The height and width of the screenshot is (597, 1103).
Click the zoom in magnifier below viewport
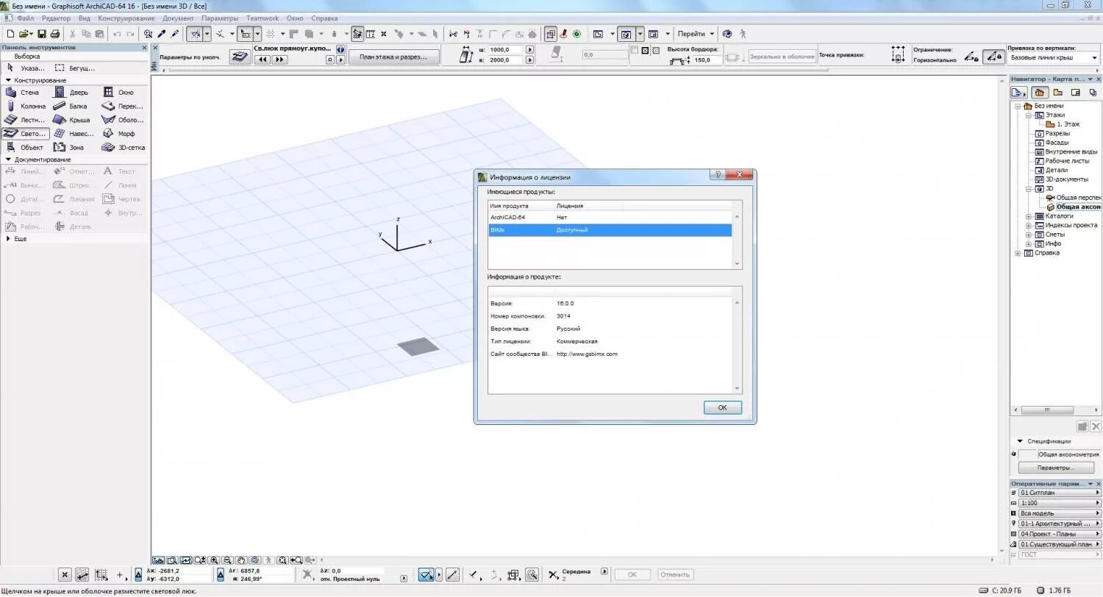[214, 560]
